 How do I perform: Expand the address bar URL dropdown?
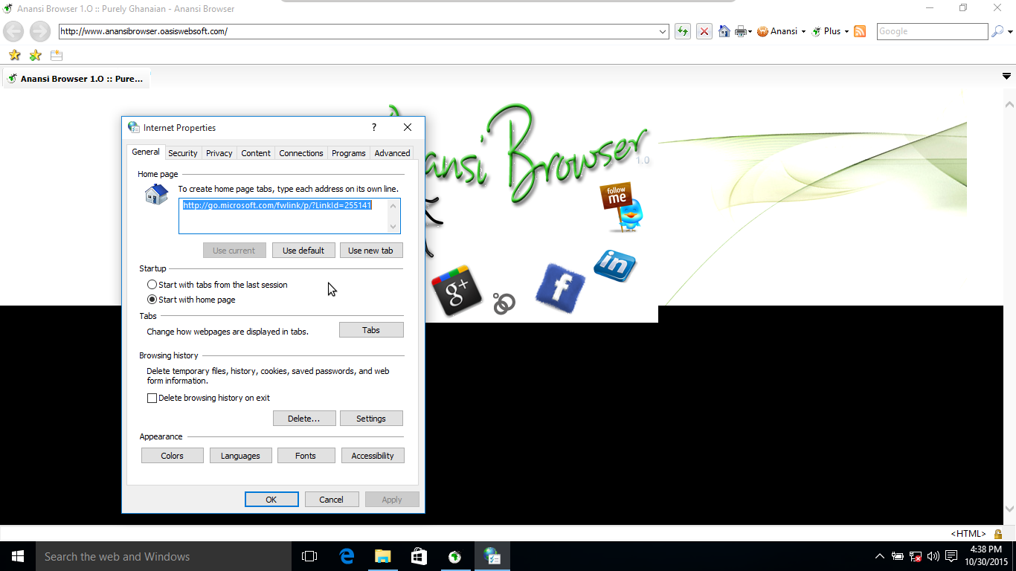click(663, 31)
